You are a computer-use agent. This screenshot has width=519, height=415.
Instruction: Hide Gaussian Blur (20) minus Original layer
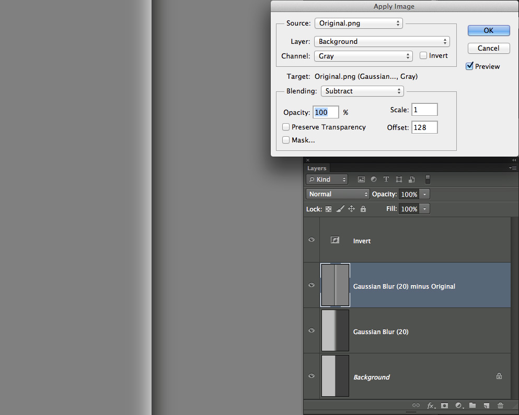(312, 285)
